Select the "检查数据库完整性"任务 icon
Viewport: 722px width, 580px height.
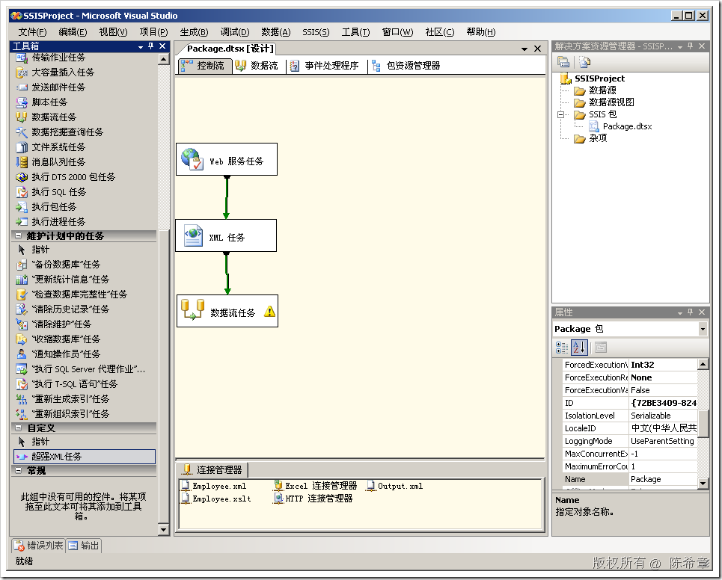[22, 294]
